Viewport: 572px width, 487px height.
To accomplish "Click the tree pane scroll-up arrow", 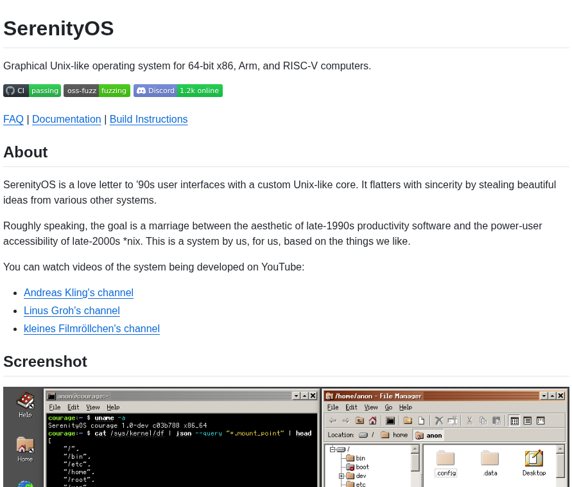I will [415, 449].
